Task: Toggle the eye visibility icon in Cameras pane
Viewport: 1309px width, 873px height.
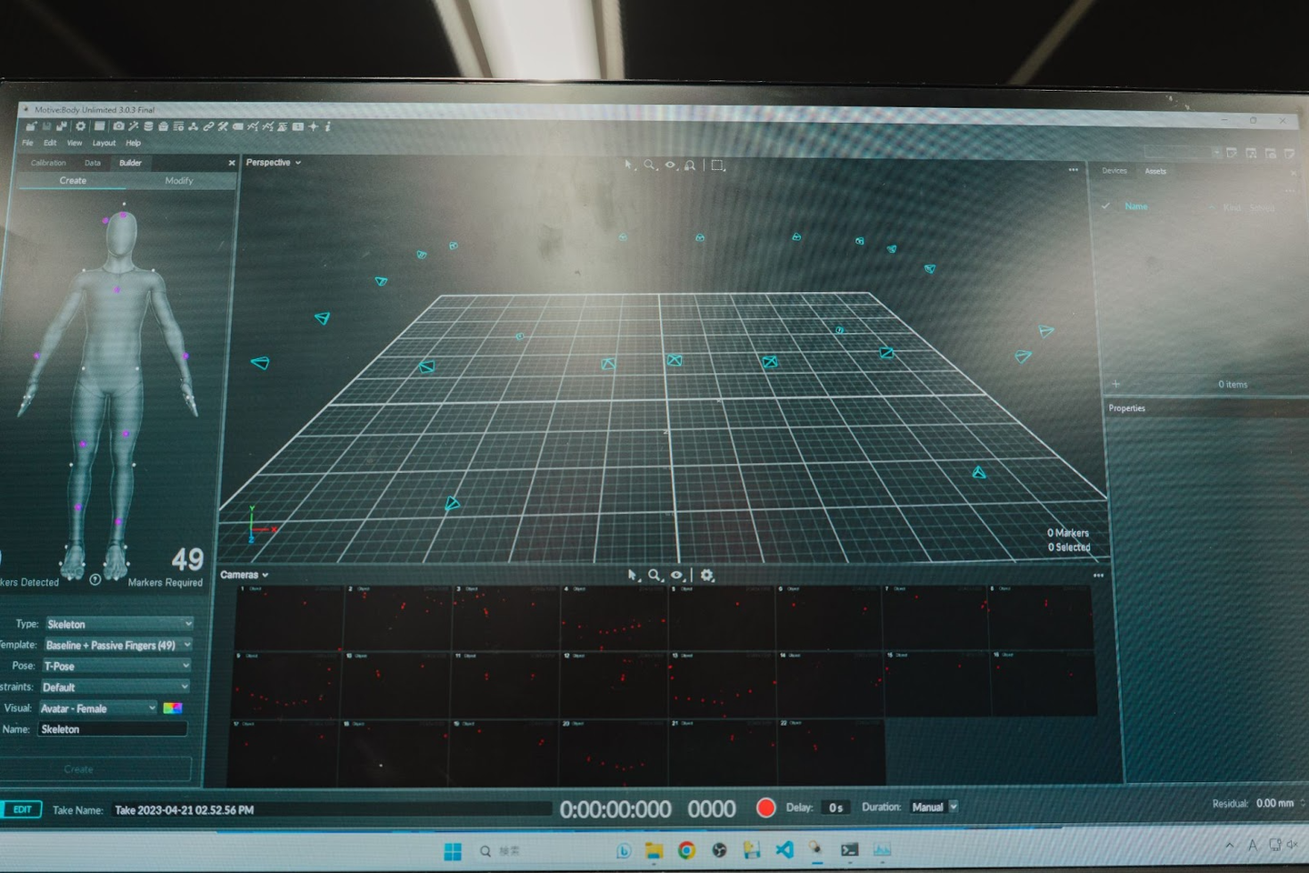Action: (x=677, y=575)
